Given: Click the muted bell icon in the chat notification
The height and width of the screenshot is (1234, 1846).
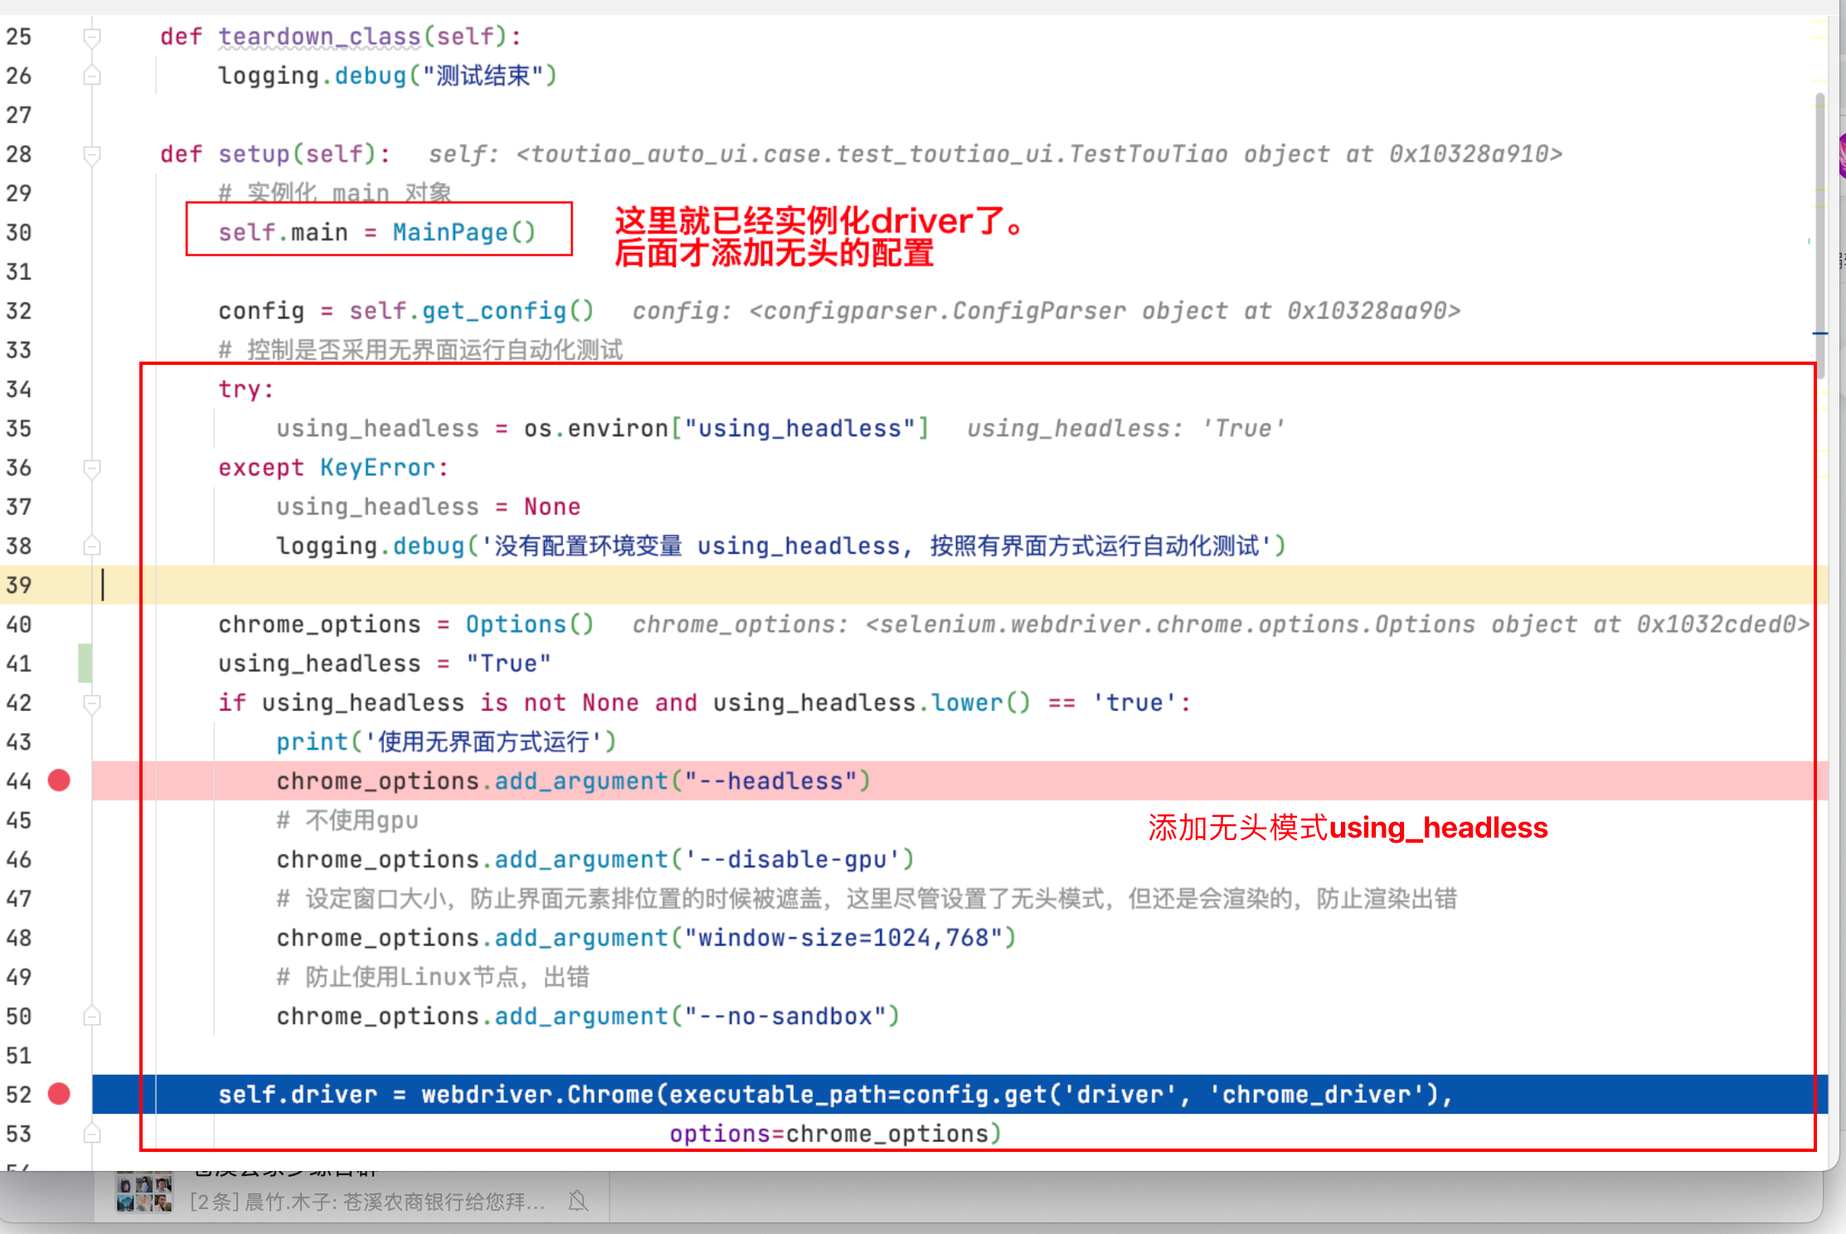Looking at the screenshot, I should click(578, 1201).
